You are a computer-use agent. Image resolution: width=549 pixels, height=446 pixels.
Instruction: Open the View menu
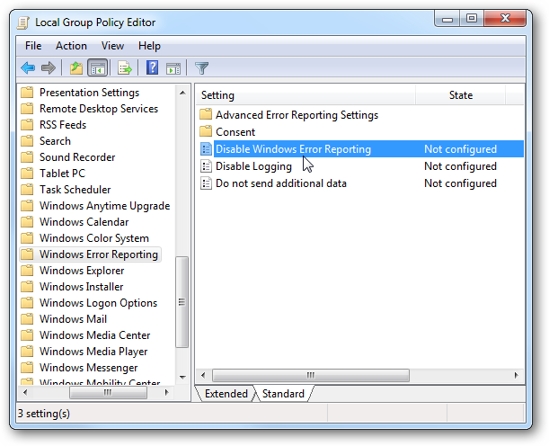[112, 46]
